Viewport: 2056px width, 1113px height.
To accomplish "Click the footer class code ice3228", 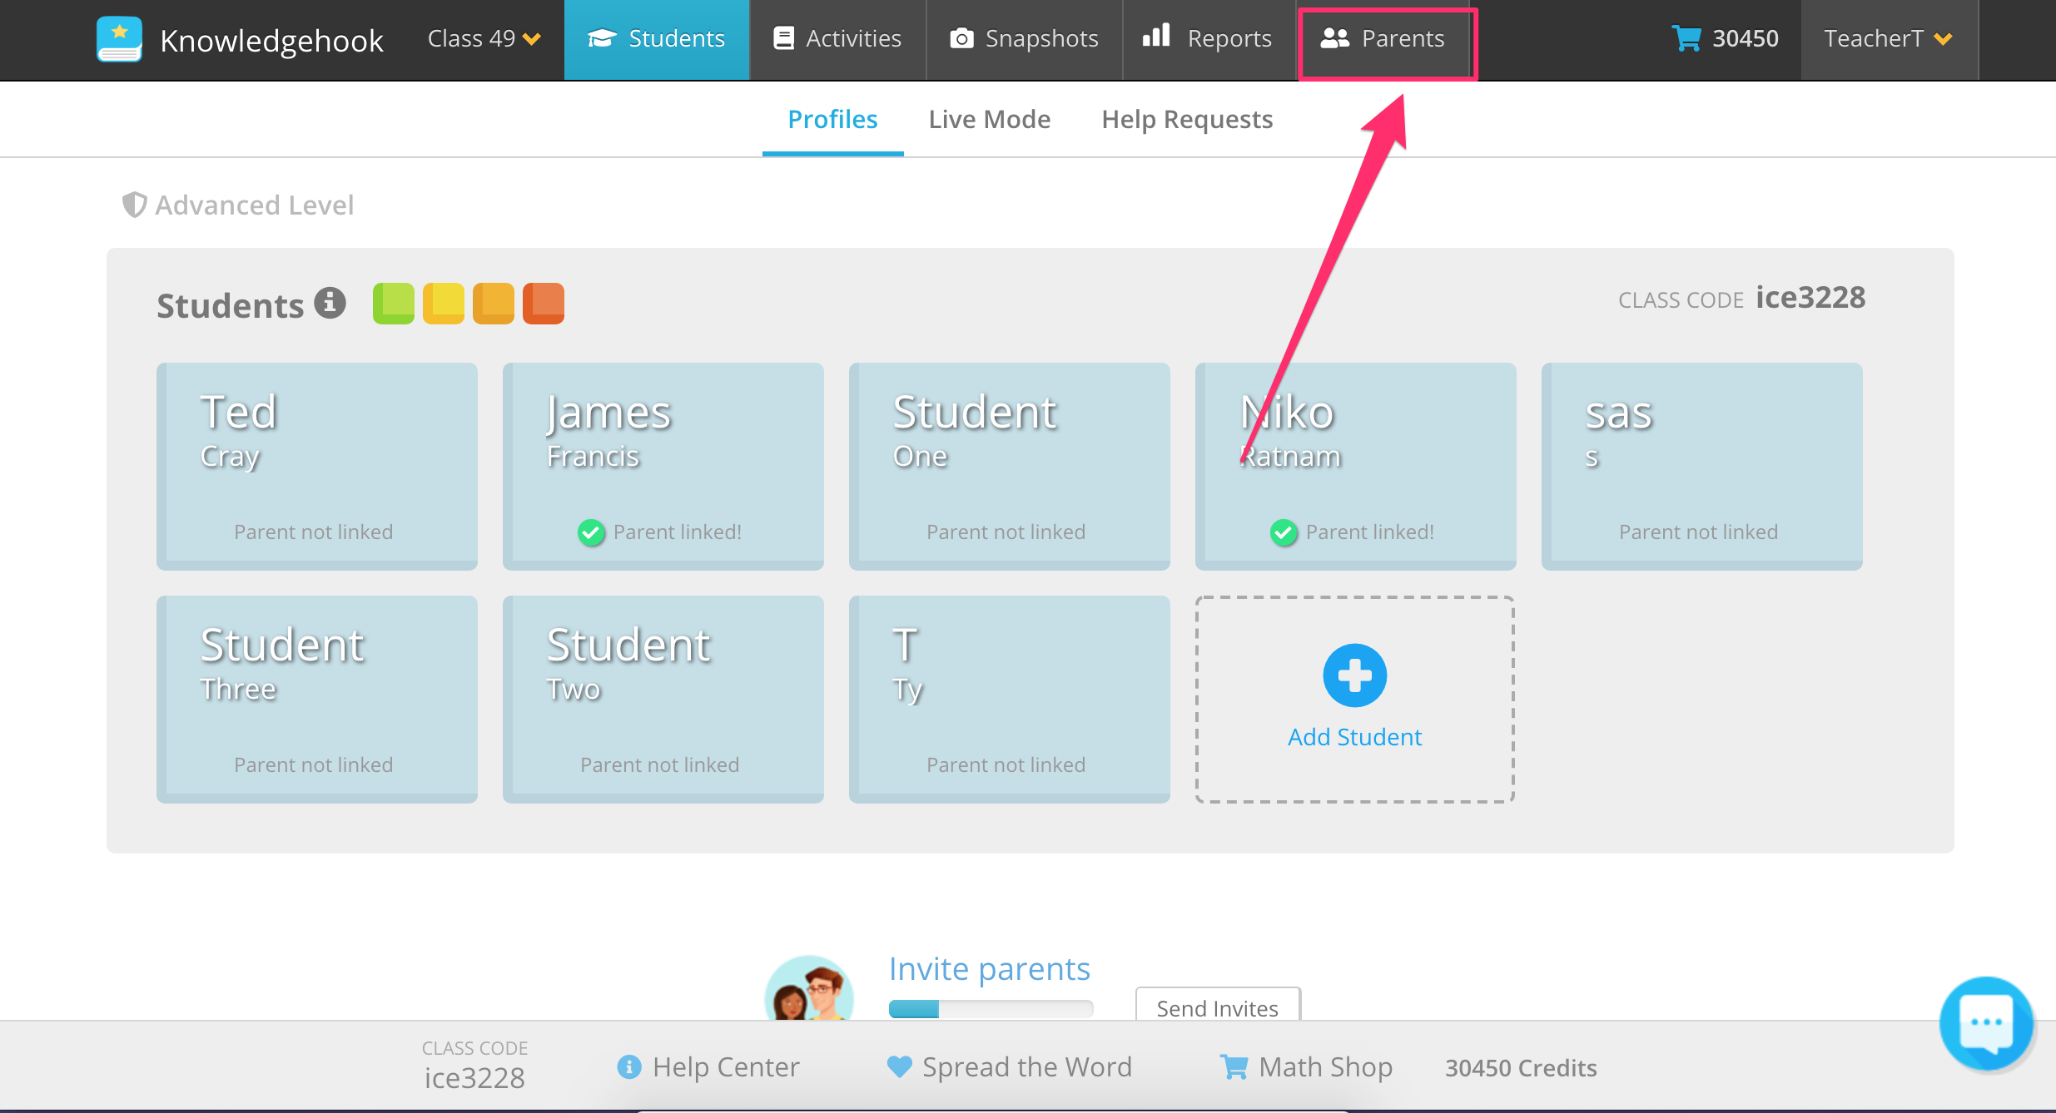I will 474,1078.
